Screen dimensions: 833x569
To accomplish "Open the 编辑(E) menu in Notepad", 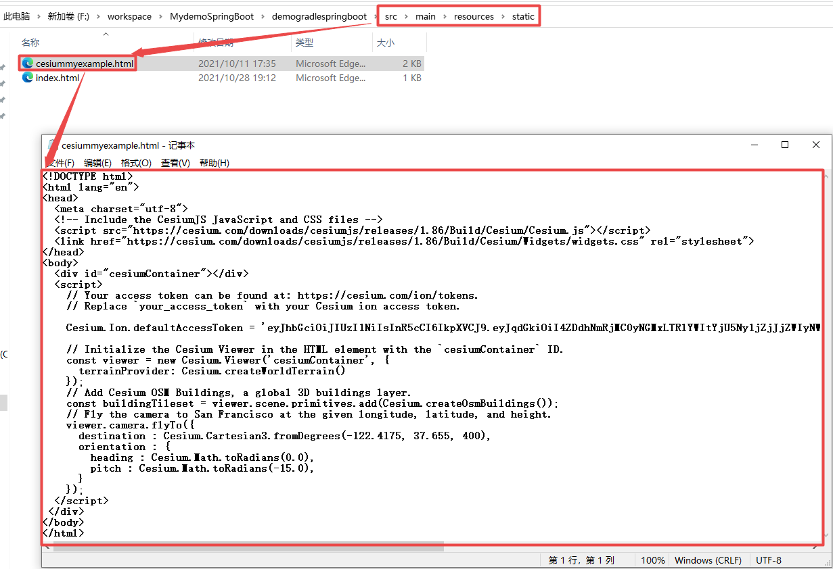I will coord(97,163).
